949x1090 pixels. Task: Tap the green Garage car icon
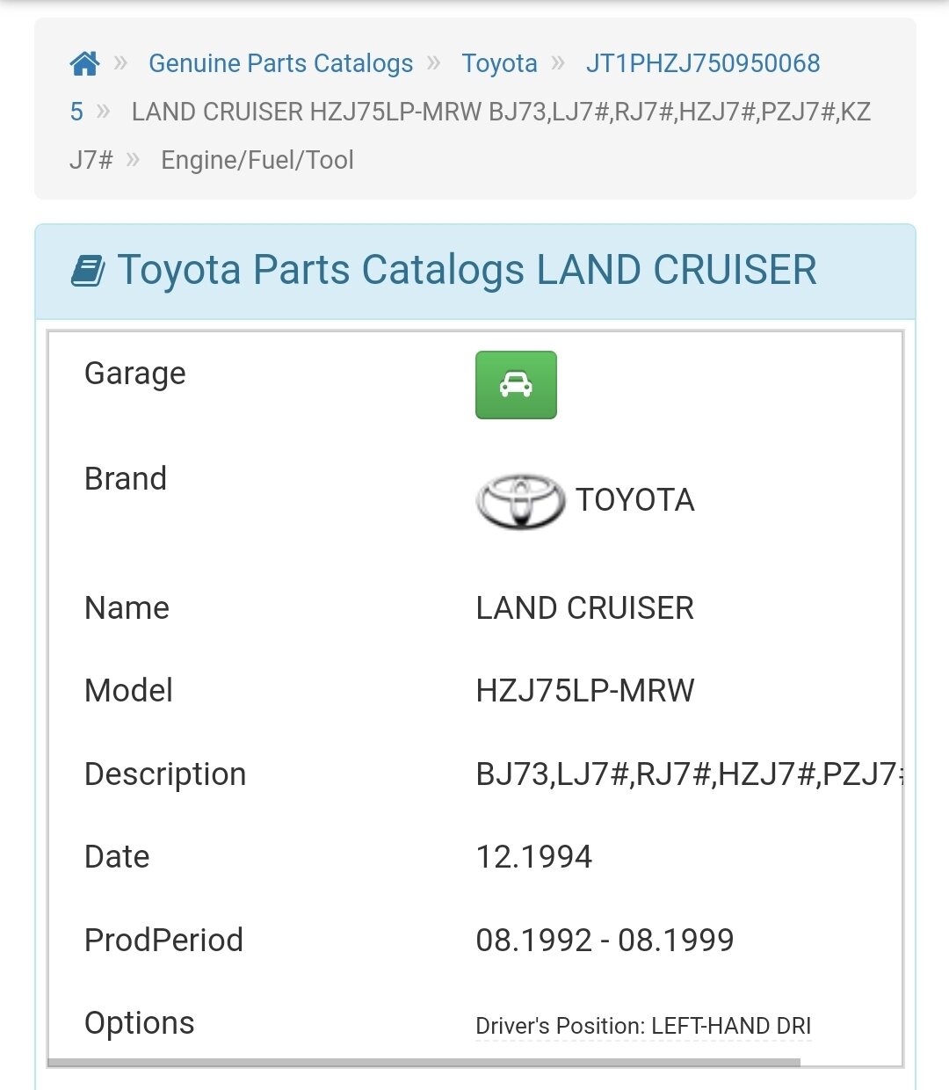pos(516,385)
